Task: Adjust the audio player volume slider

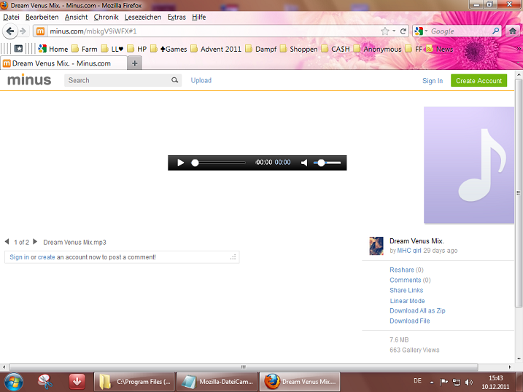Action: (x=327, y=162)
